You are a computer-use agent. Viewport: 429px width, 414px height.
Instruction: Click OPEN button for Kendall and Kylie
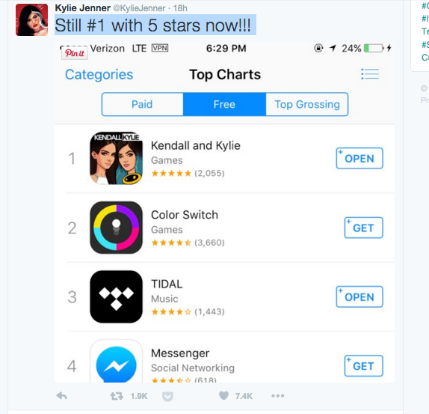(359, 159)
